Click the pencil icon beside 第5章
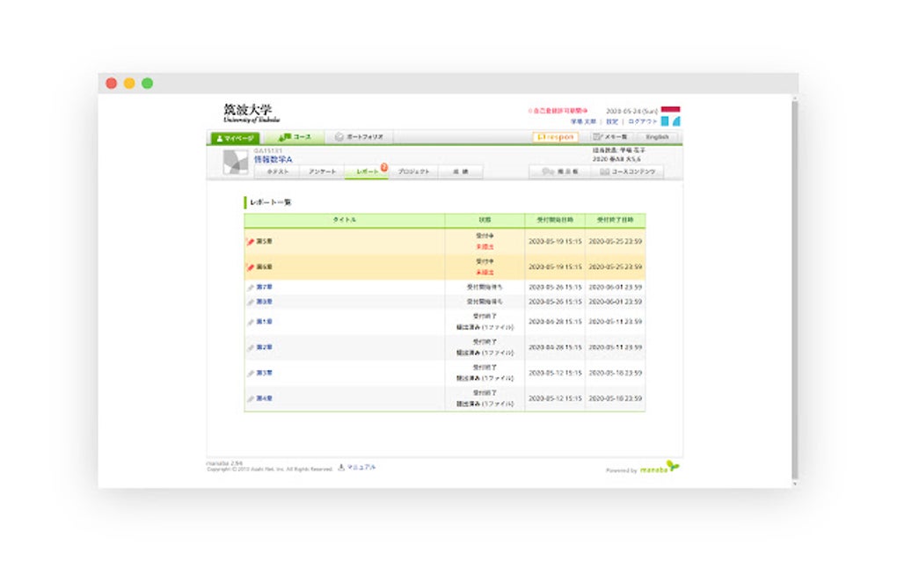 (251, 241)
